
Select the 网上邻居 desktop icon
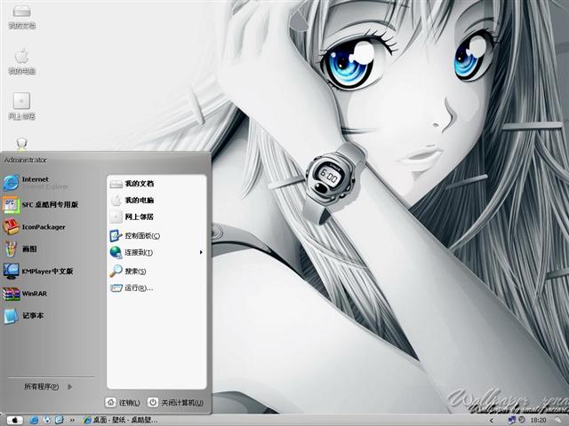(21, 106)
